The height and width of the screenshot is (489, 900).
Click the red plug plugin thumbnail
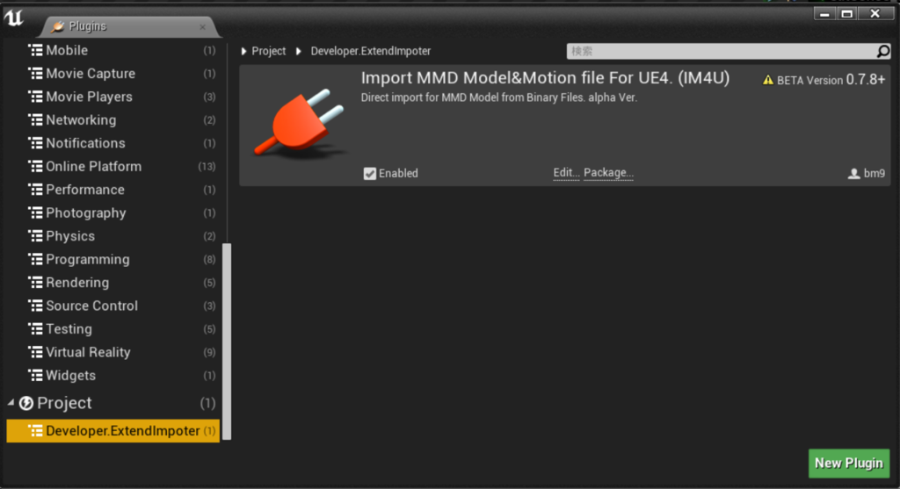click(x=301, y=123)
